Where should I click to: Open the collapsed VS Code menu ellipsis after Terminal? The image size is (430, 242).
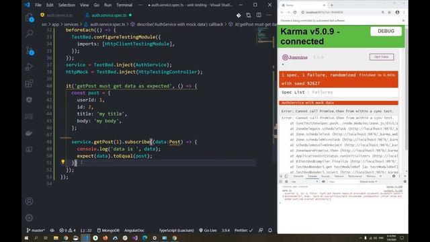[x=140, y=5]
